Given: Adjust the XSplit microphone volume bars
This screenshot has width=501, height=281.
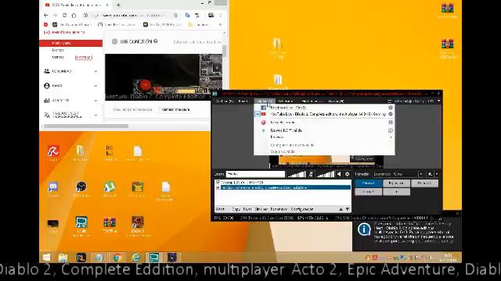Looking at the screenshot, I should (296, 174).
